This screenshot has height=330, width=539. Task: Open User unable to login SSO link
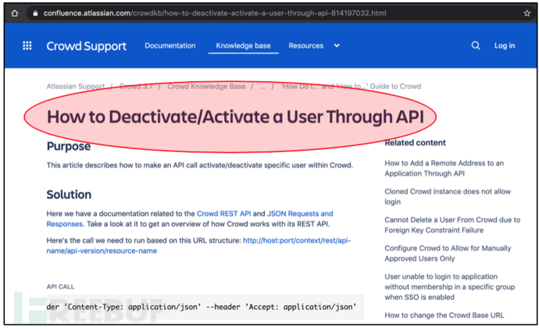coord(450,287)
